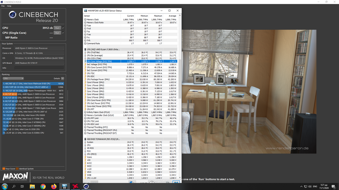Click the CPU (Tctl/Tdie) thermometer icon
Image resolution: width=339 pixels, height=190 pixels.
pos(85,52)
